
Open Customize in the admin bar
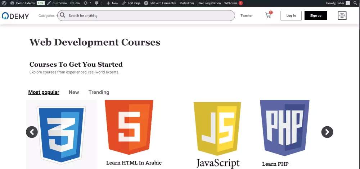pos(57,3)
